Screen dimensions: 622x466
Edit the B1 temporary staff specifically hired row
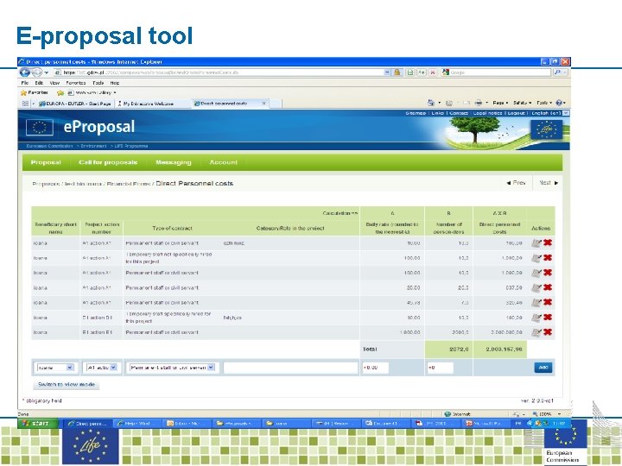pos(536,318)
